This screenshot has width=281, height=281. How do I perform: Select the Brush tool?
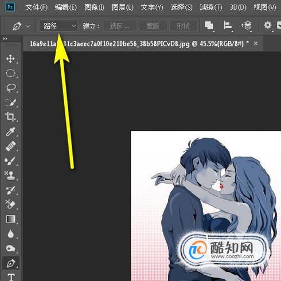click(x=10, y=161)
